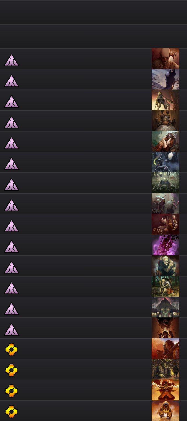Select triangle icon beside woman with spiked headdress
The height and width of the screenshot is (421, 187).
(11, 143)
